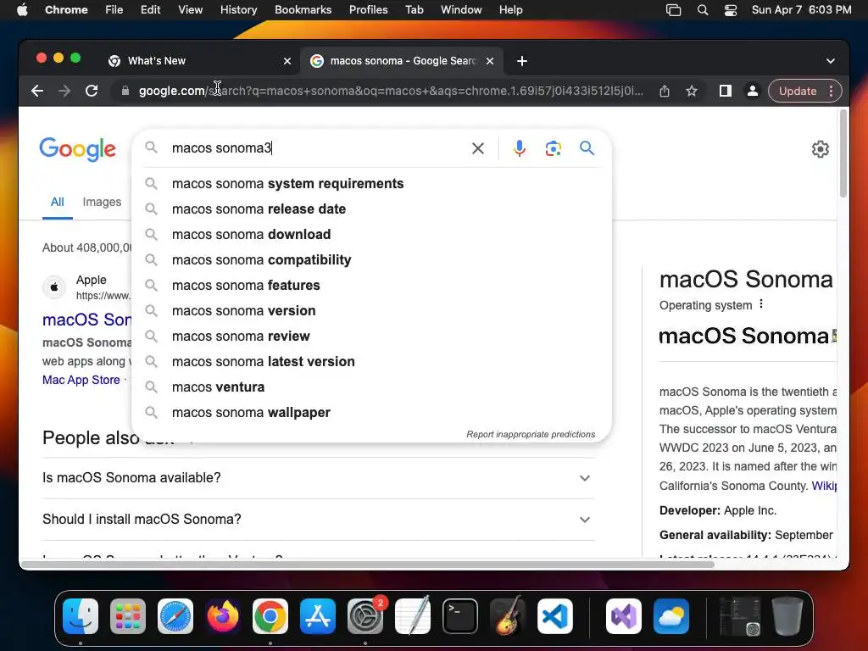Choose suggestion 'macos sonoma wallpaper'

372,413
